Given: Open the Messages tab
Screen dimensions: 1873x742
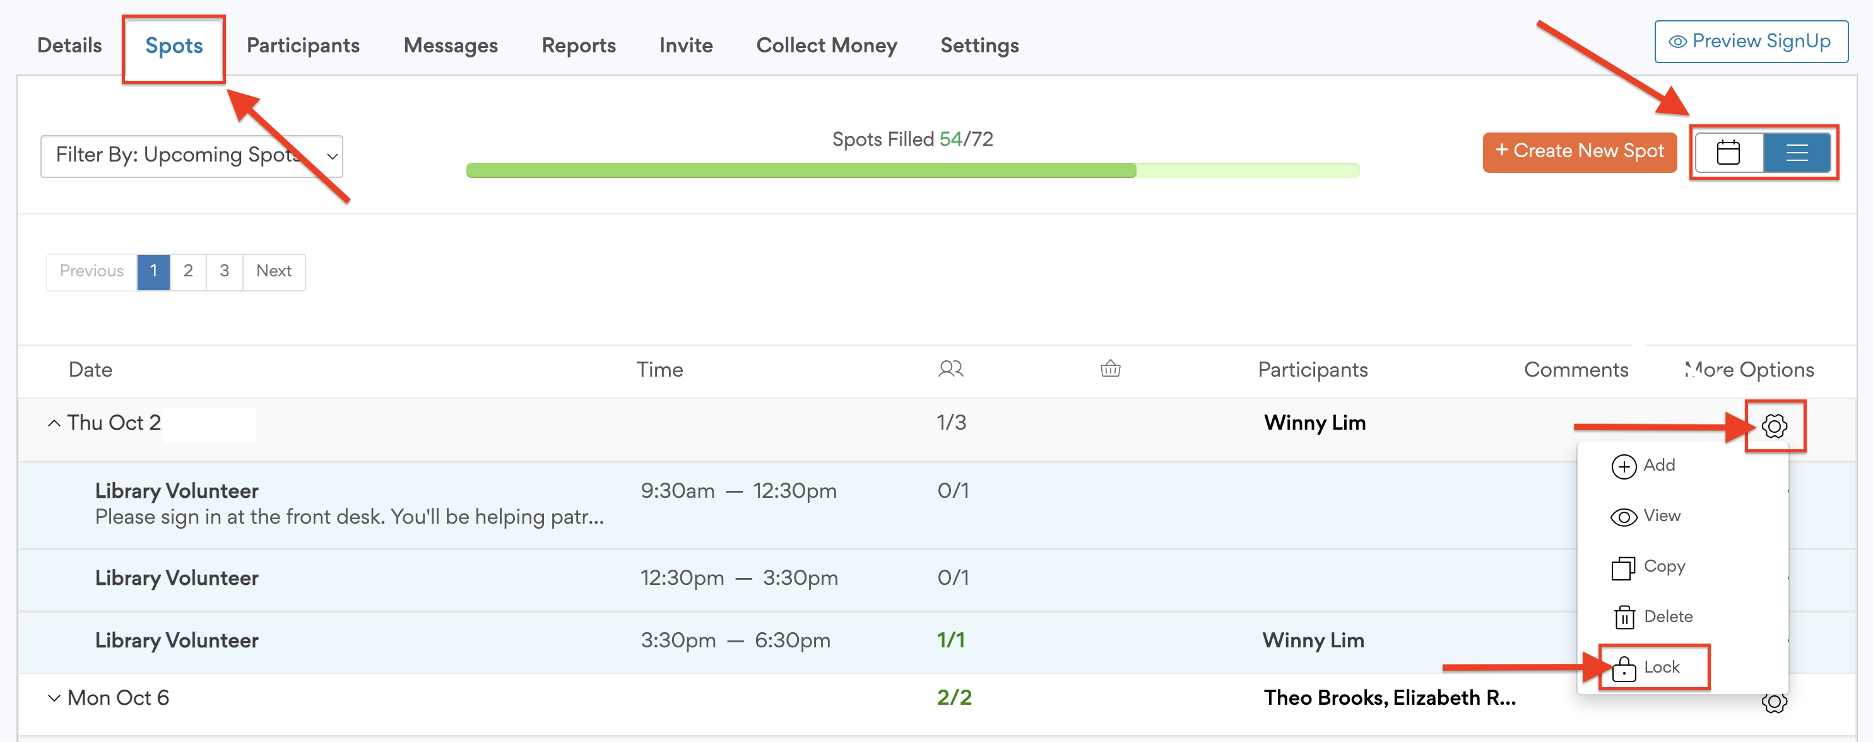Looking at the screenshot, I should point(450,45).
